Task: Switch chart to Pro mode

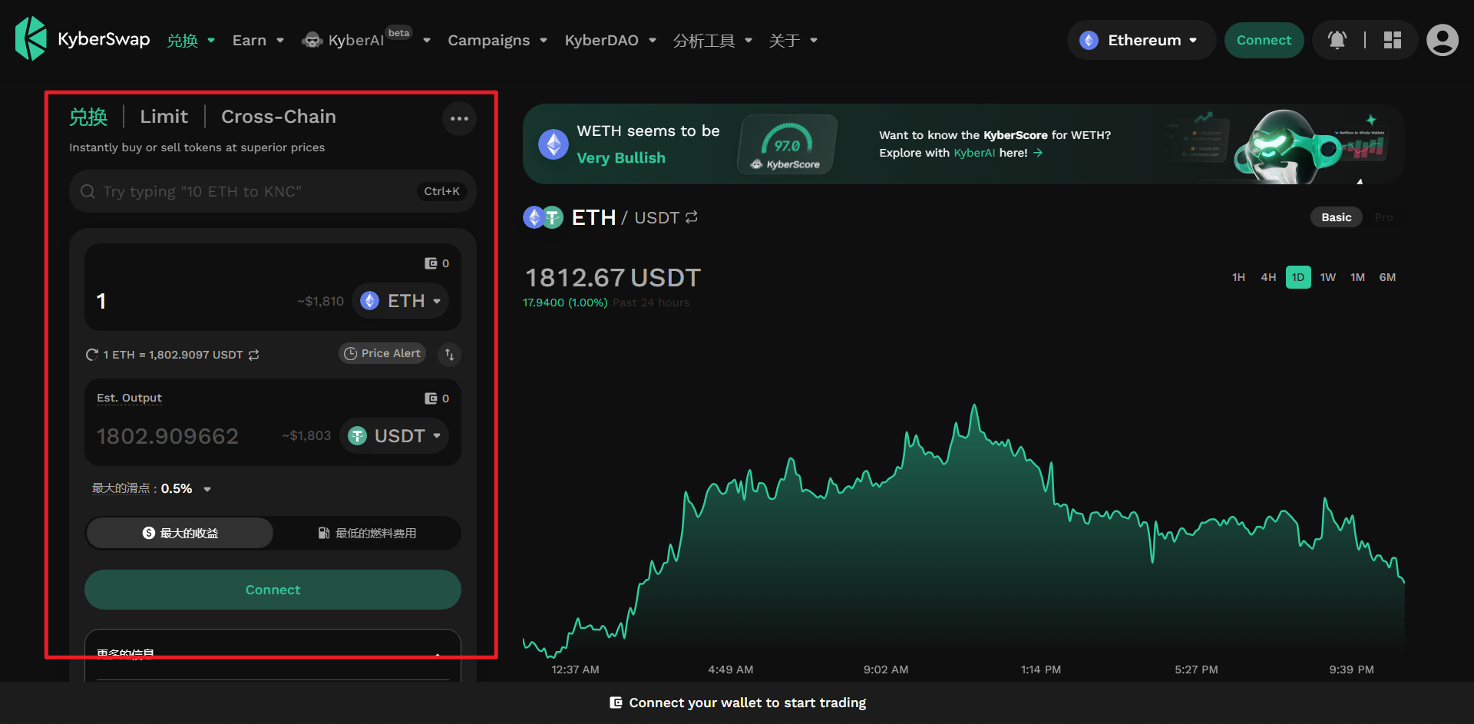Action: [x=1383, y=217]
